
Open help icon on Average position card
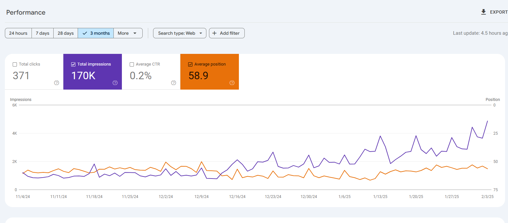click(232, 83)
